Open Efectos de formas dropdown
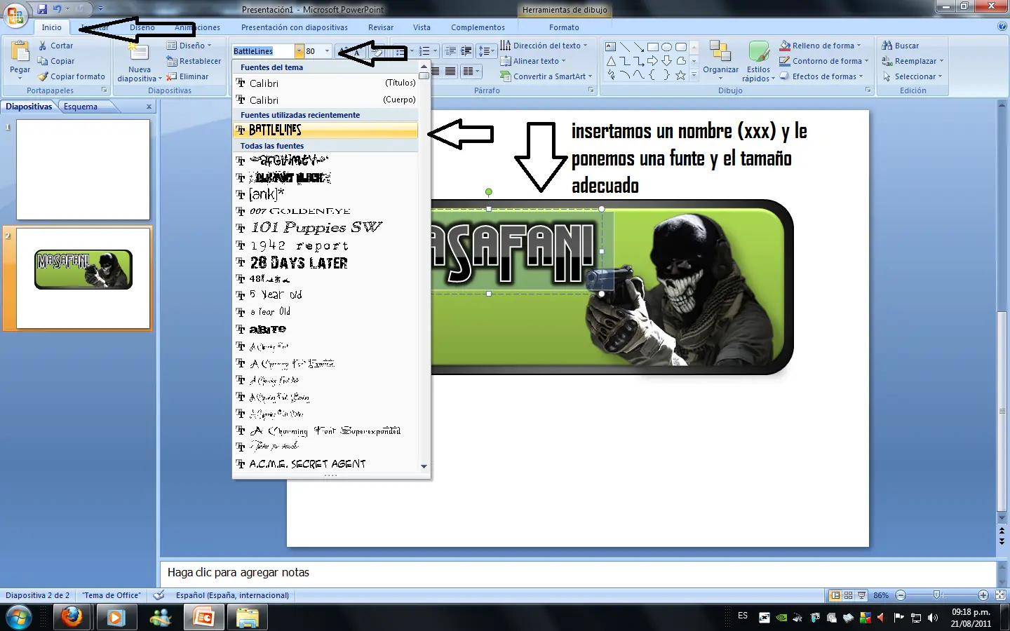Viewport: 1010px width, 631px height. tap(821, 76)
